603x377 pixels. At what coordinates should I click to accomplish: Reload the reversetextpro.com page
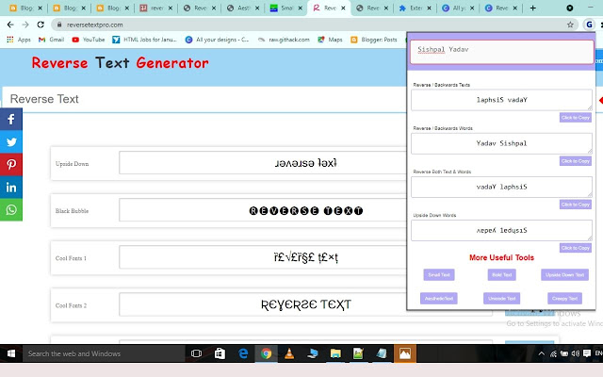click(x=41, y=25)
